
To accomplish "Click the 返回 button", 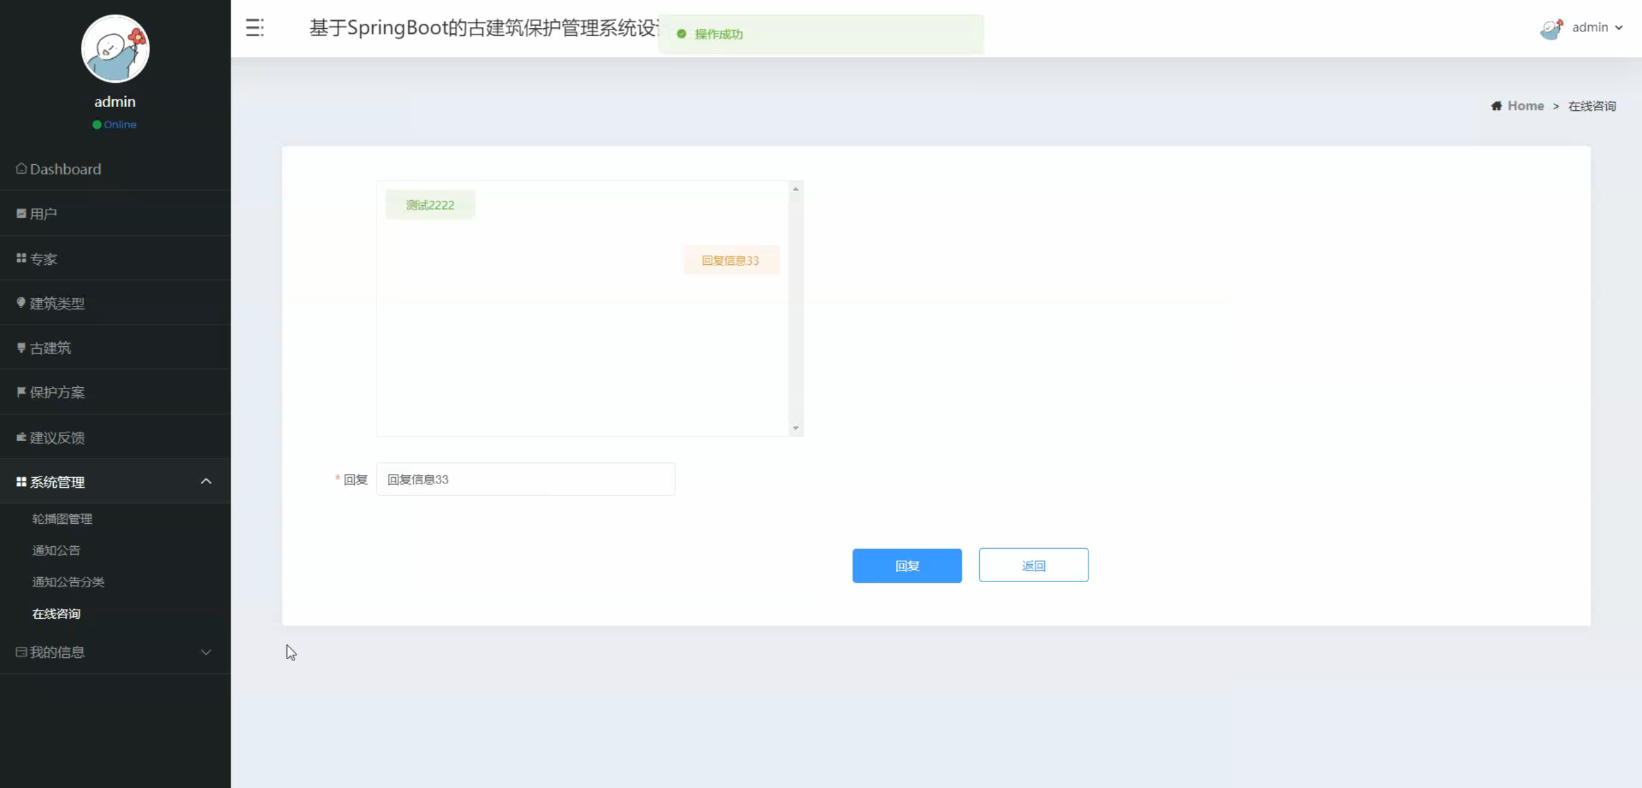I will pyautogui.click(x=1033, y=566).
